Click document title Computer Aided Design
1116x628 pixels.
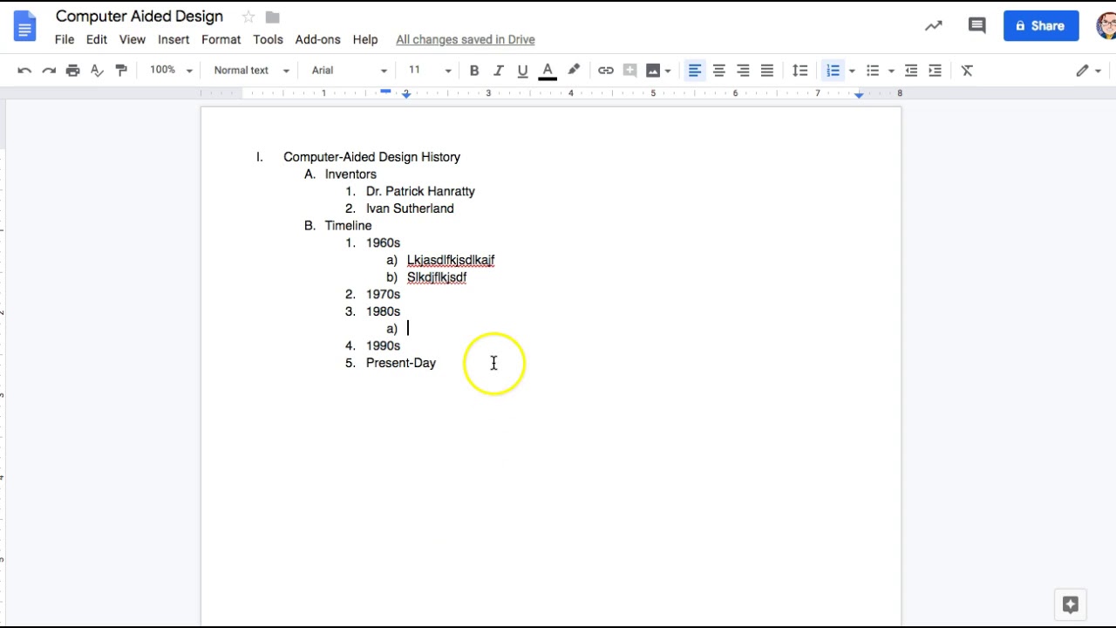click(x=139, y=17)
